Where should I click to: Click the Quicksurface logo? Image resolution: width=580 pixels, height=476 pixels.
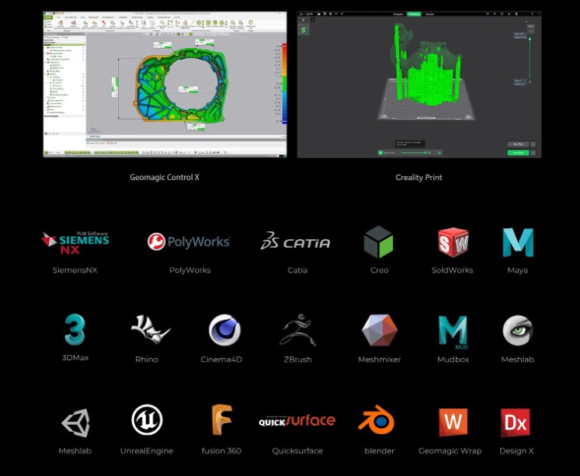(297, 421)
